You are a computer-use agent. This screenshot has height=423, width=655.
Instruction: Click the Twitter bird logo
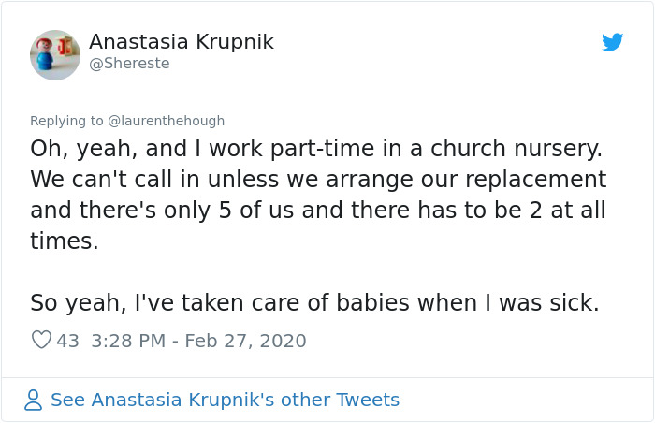[x=613, y=42]
